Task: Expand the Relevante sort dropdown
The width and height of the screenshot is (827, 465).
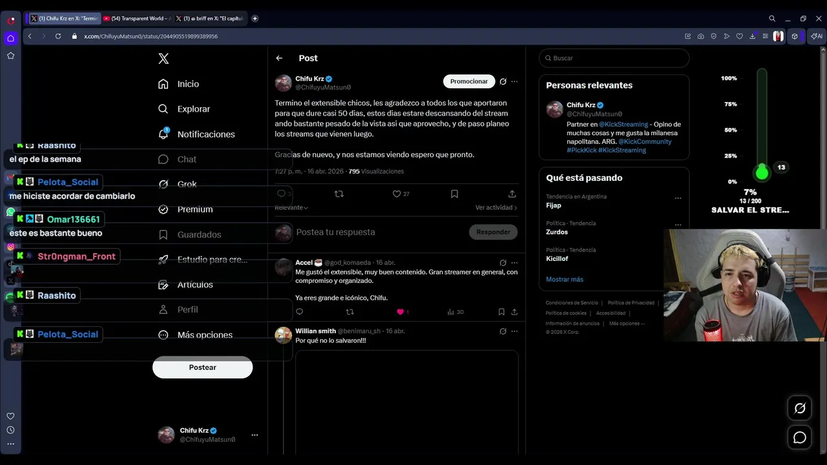Action: coord(291,207)
